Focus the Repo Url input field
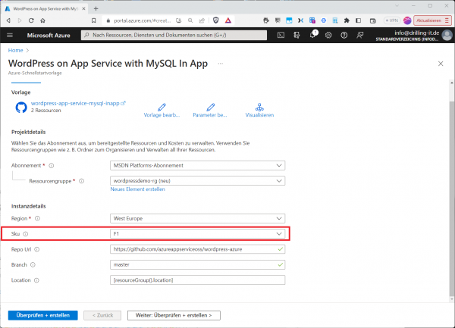 pyautogui.click(x=198, y=249)
